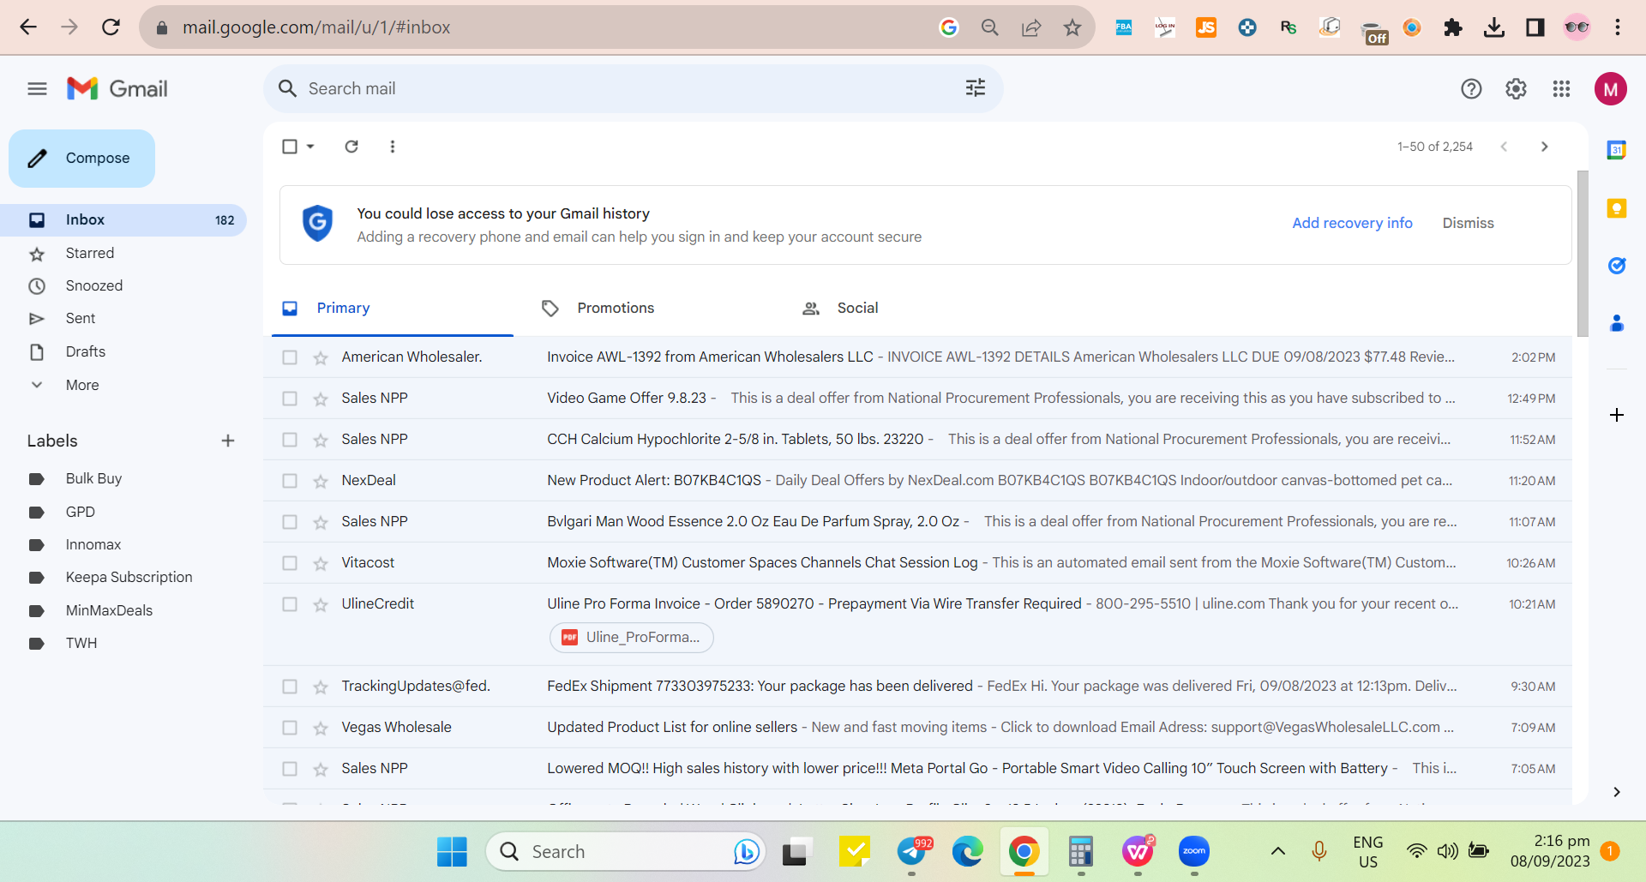
Task: Select the Vitacost email checkbox
Action: coord(290,563)
